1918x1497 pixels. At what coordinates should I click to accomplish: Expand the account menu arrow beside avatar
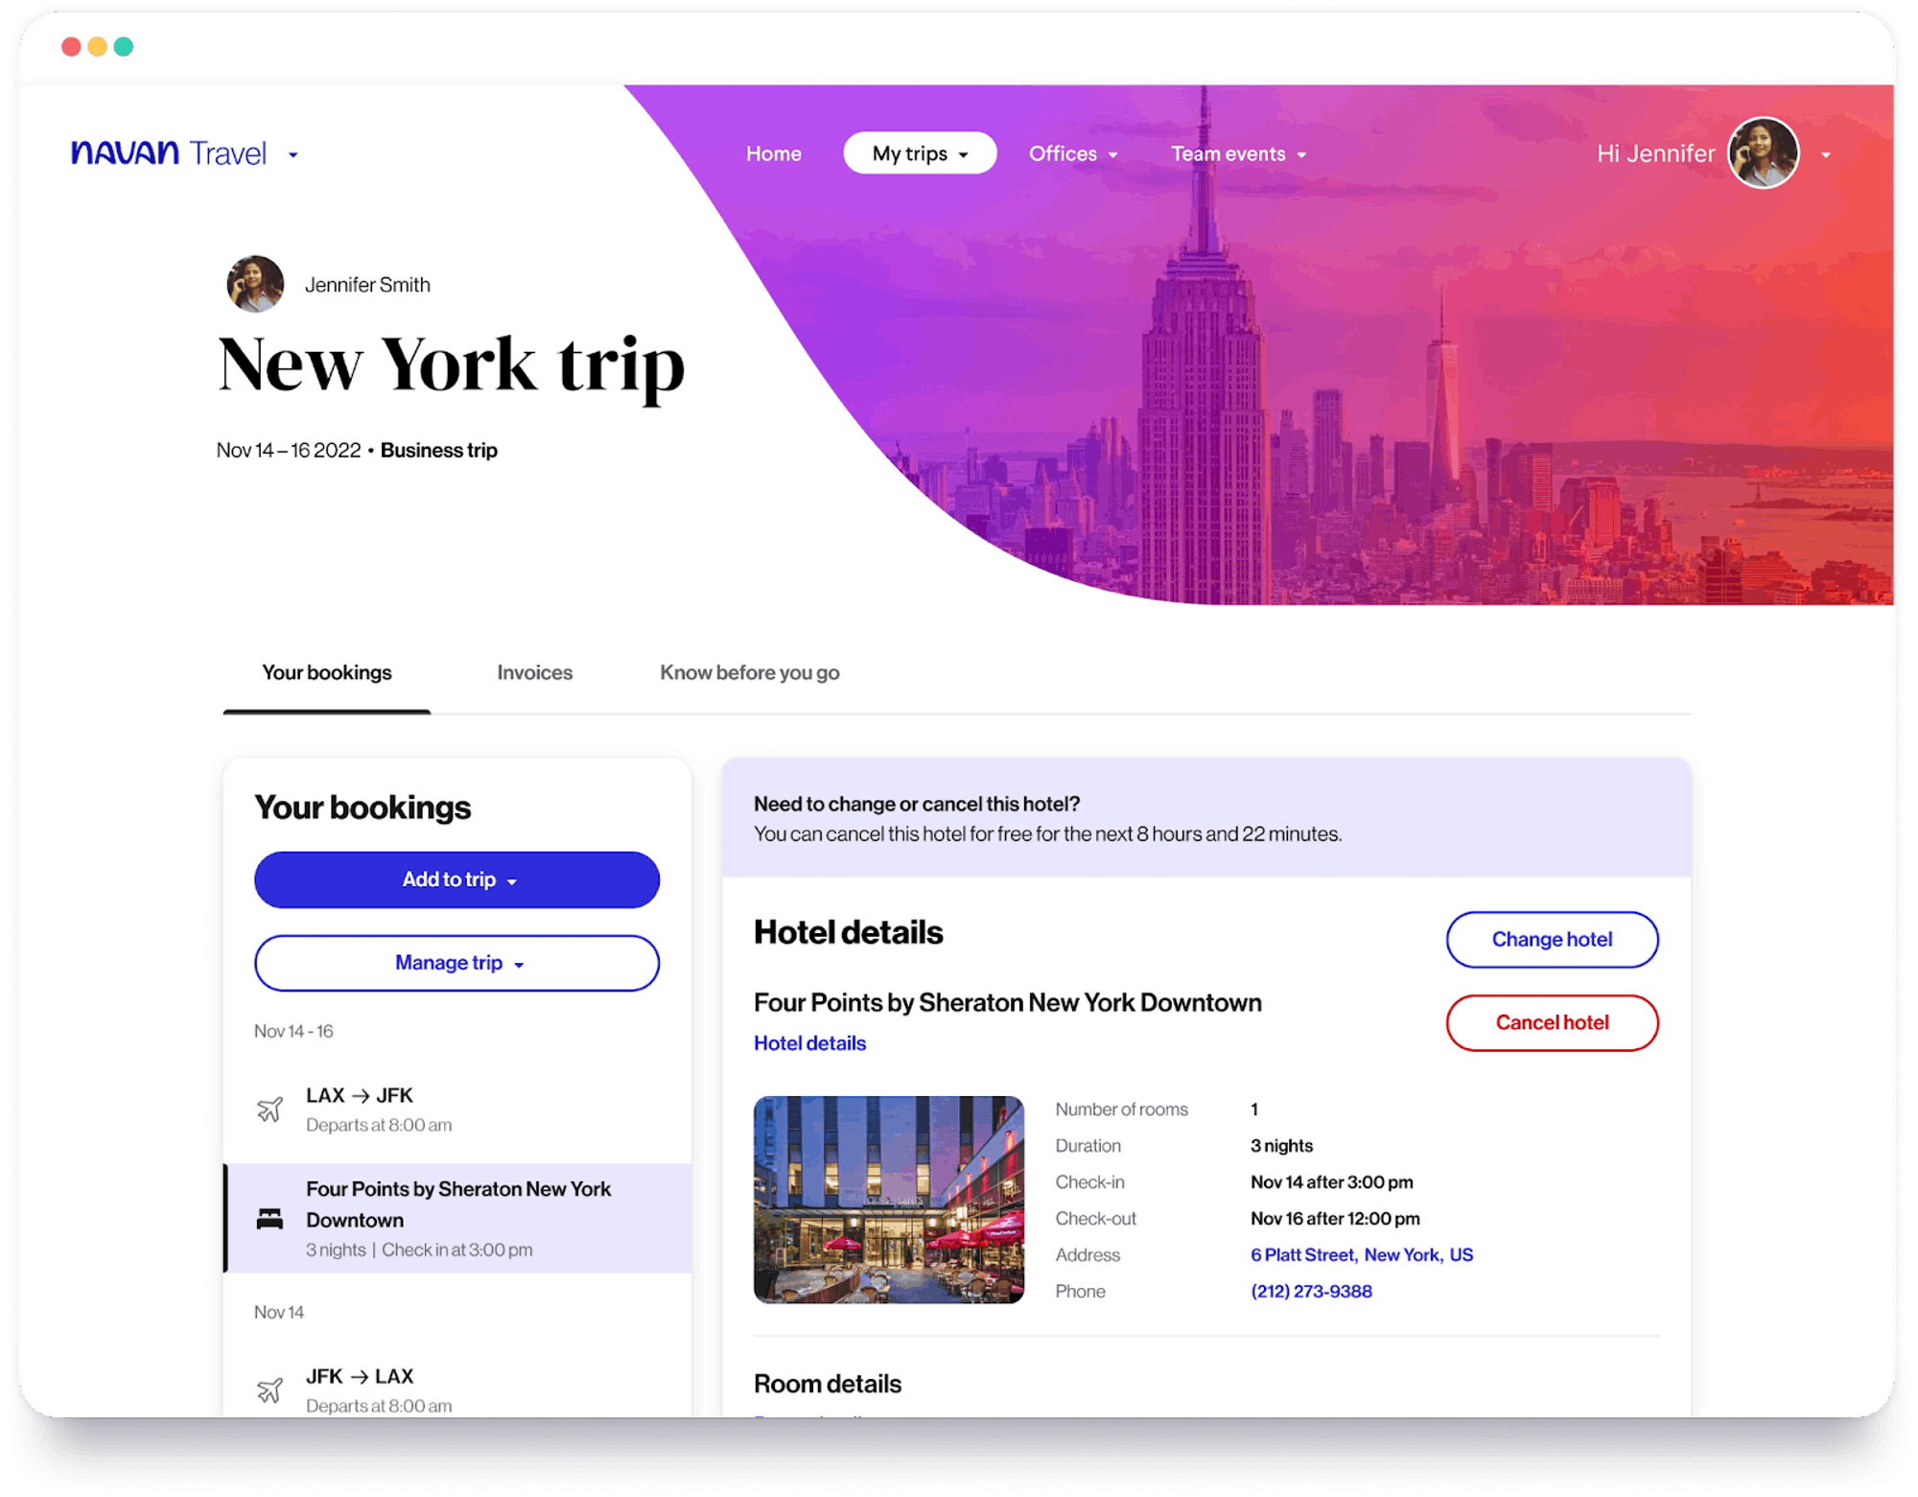(1826, 154)
